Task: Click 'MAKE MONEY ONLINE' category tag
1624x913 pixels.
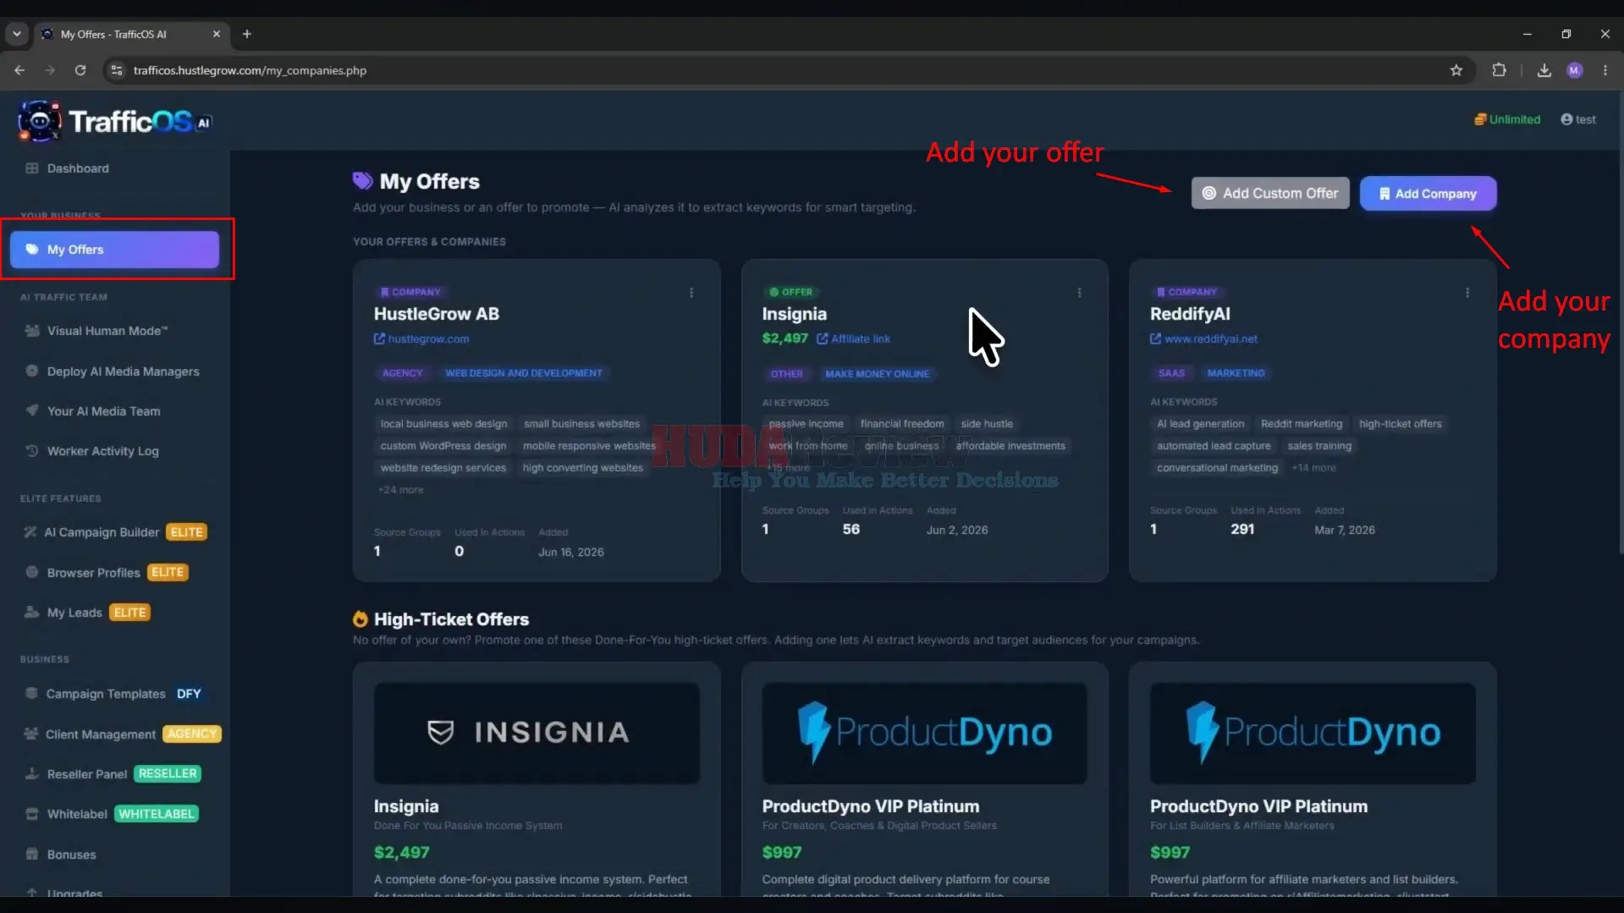Action: coord(877,374)
